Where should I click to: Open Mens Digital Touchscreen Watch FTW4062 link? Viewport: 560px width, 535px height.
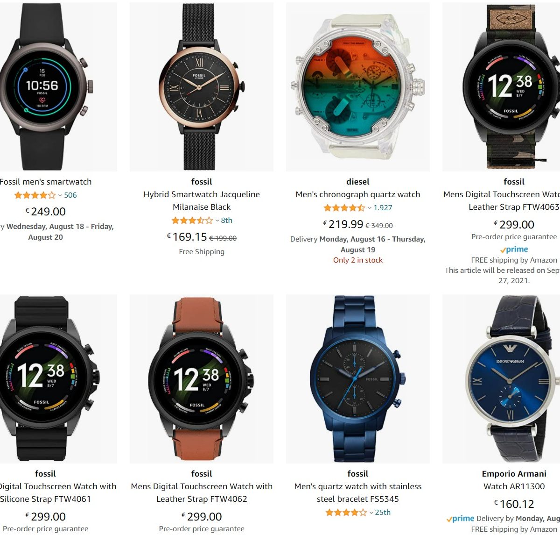[202, 492]
